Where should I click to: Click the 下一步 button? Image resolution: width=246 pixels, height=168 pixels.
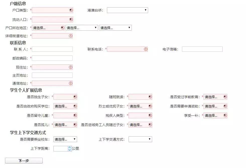point(24,160)
